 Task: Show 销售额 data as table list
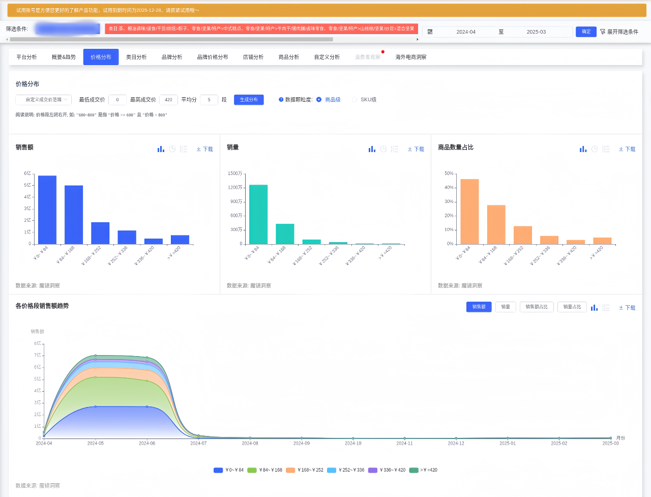click(x=184, y=149)
